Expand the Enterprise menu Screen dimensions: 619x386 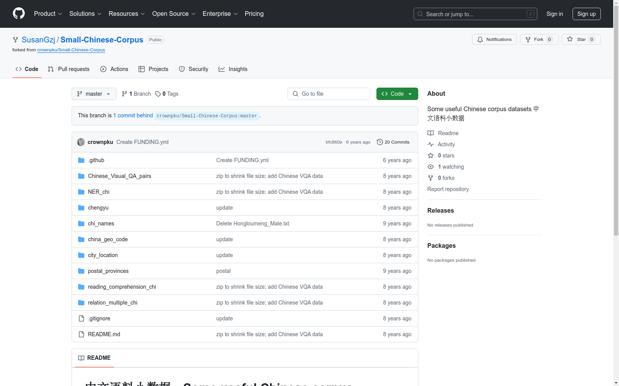tap(220, 14)
